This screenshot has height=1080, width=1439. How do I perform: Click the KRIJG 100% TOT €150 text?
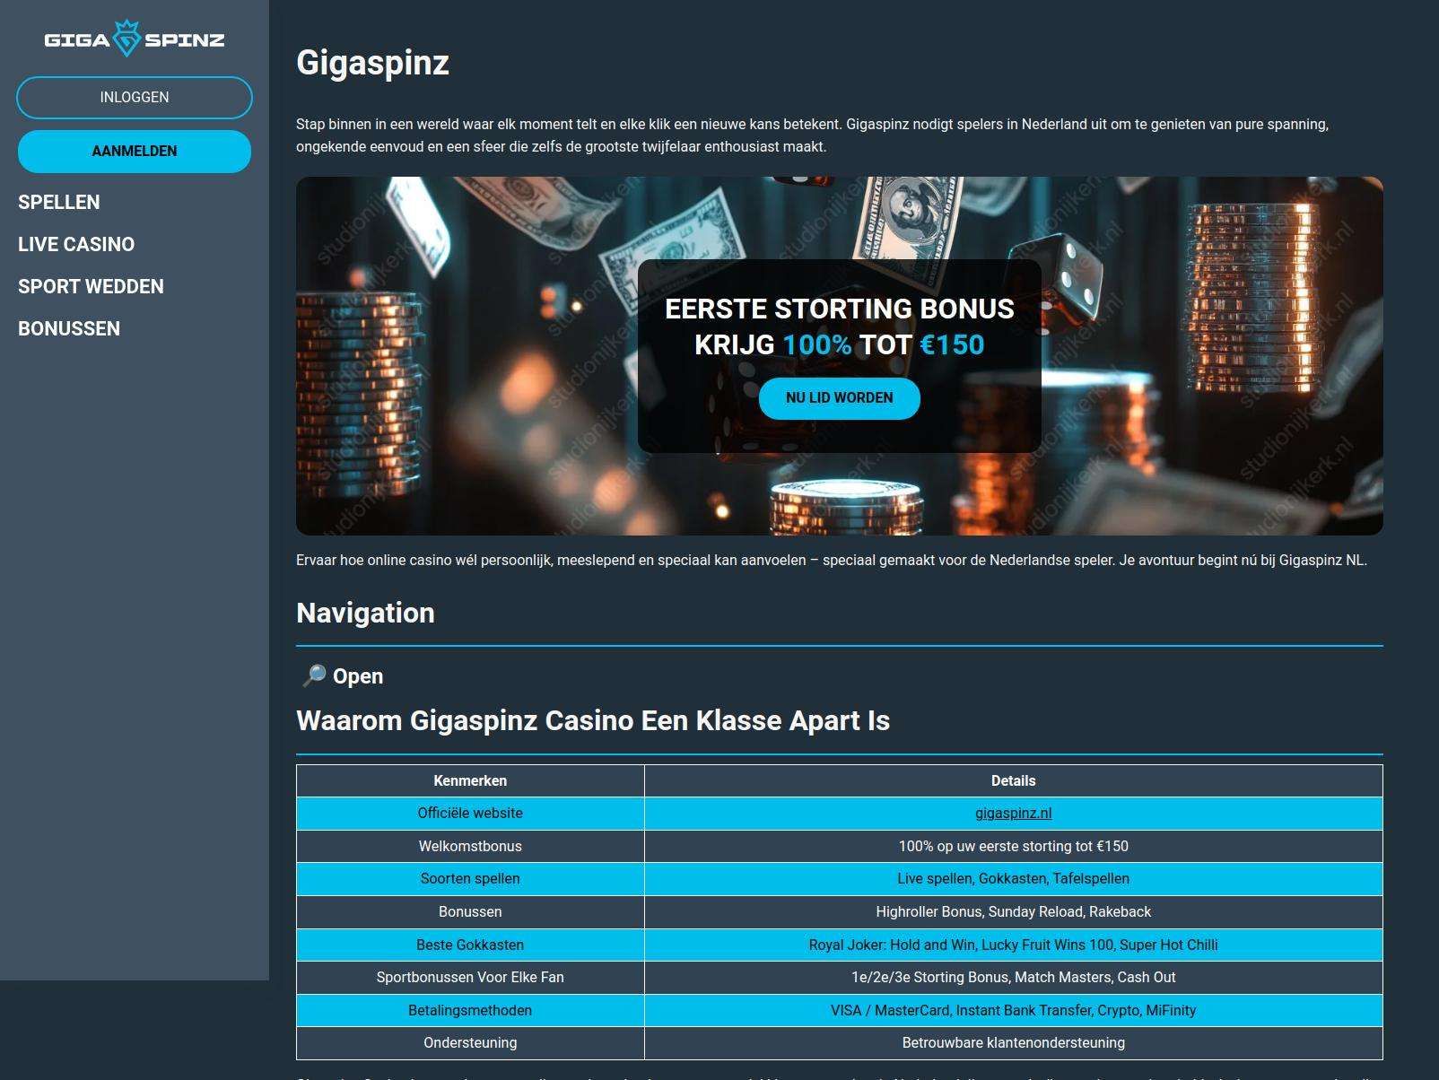(x=840, y=344)
